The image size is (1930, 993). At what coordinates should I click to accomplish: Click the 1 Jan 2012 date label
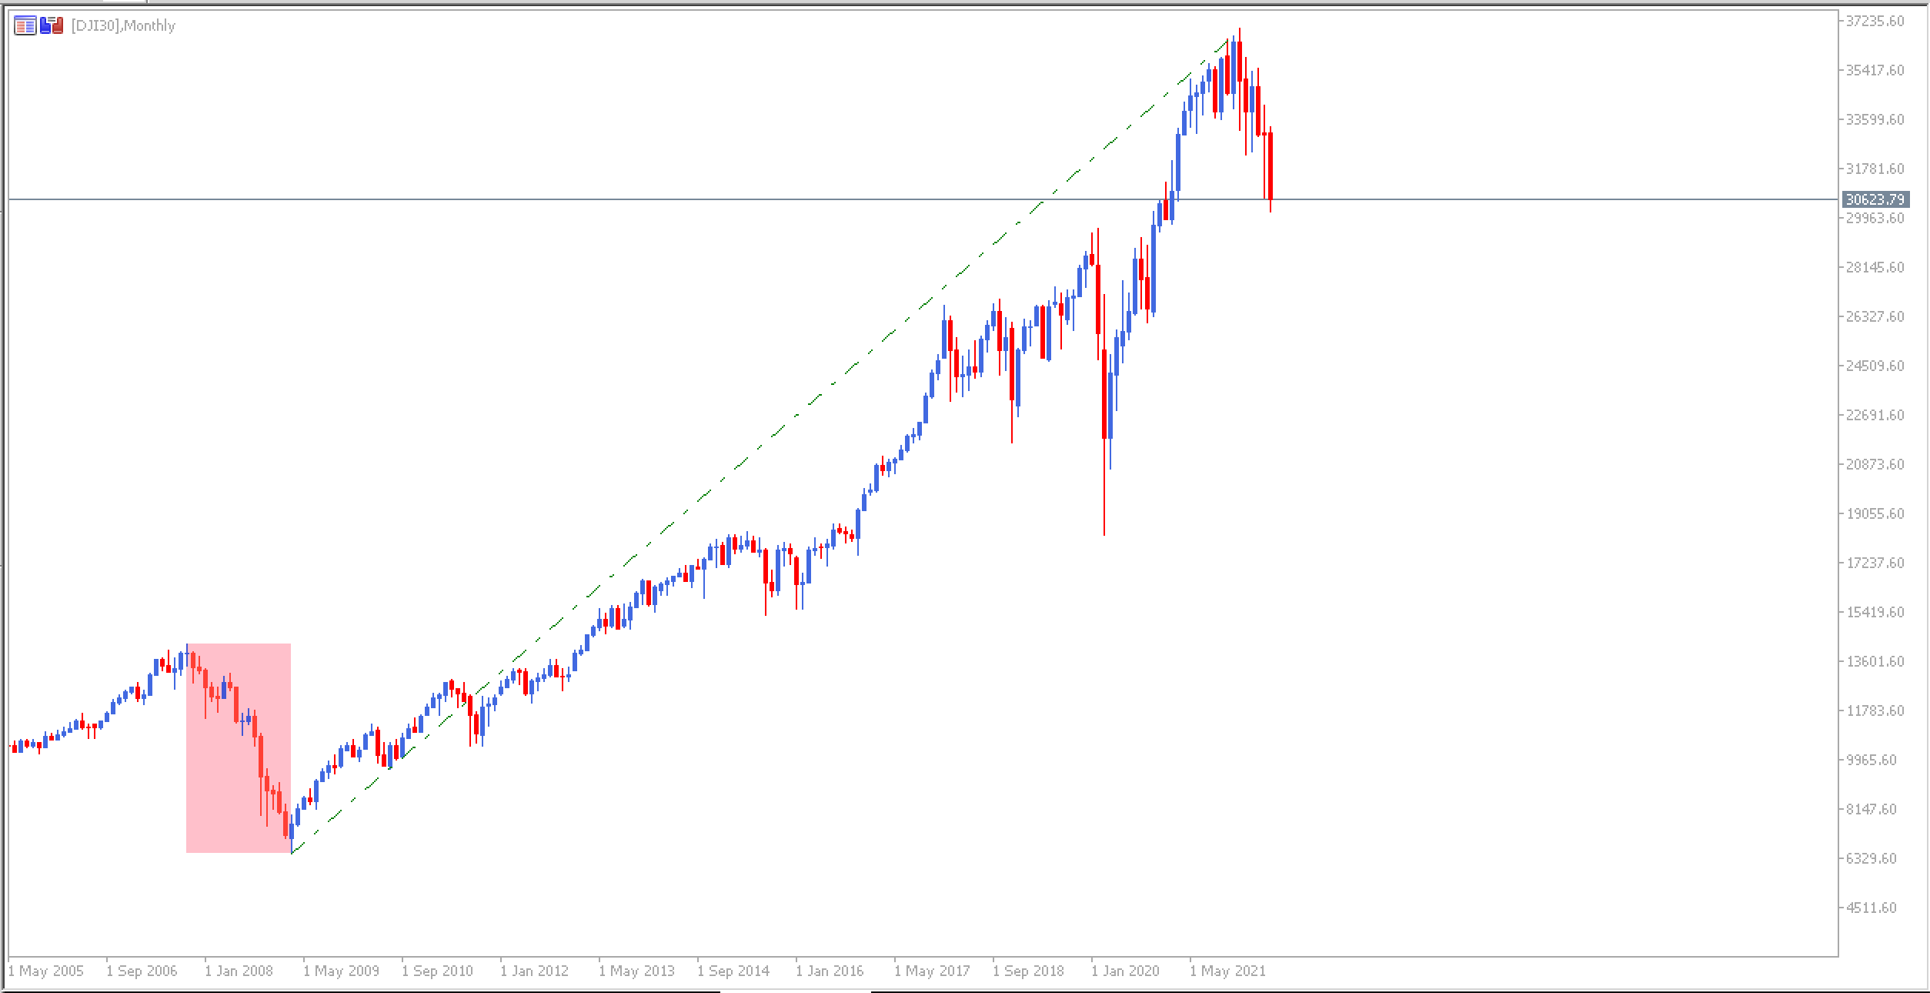click(535, 971)
